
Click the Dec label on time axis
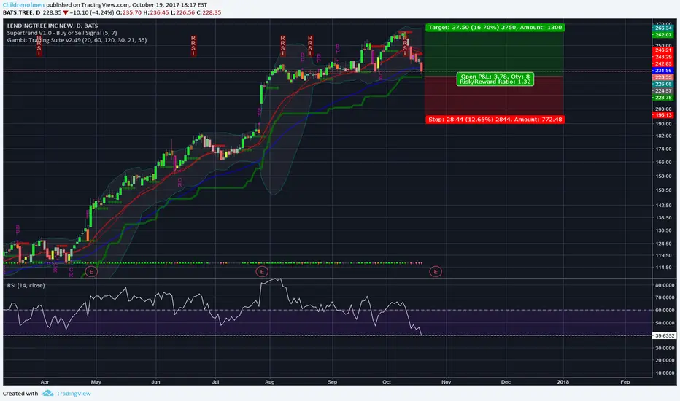pos(506,382)
